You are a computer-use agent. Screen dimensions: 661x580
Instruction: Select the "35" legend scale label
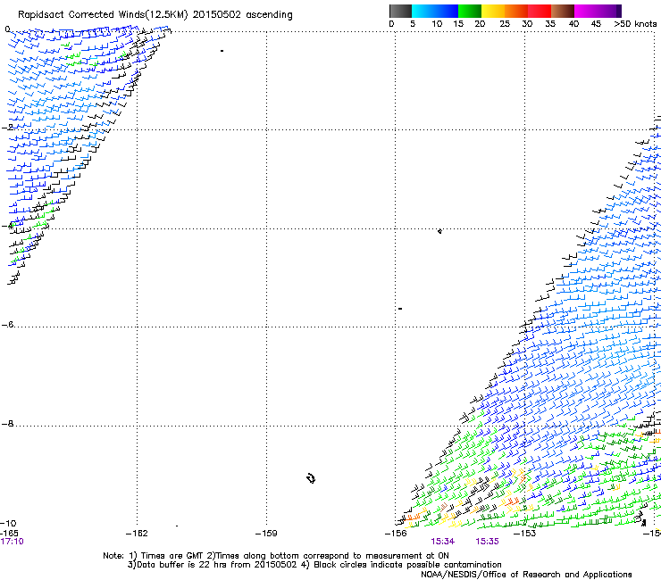click(x=550, y=24)
